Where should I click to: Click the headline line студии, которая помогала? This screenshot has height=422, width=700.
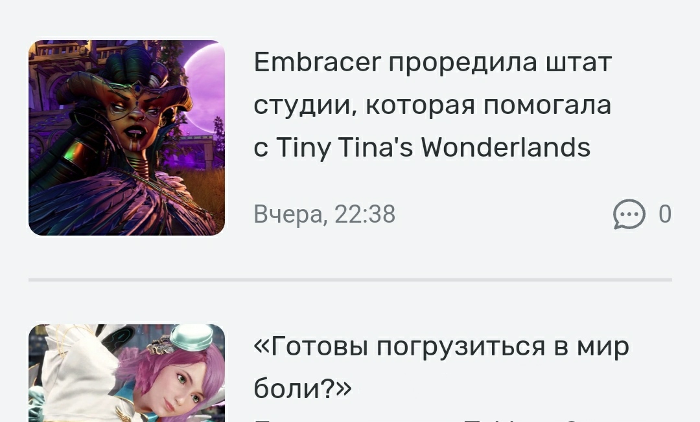point(432,105)
